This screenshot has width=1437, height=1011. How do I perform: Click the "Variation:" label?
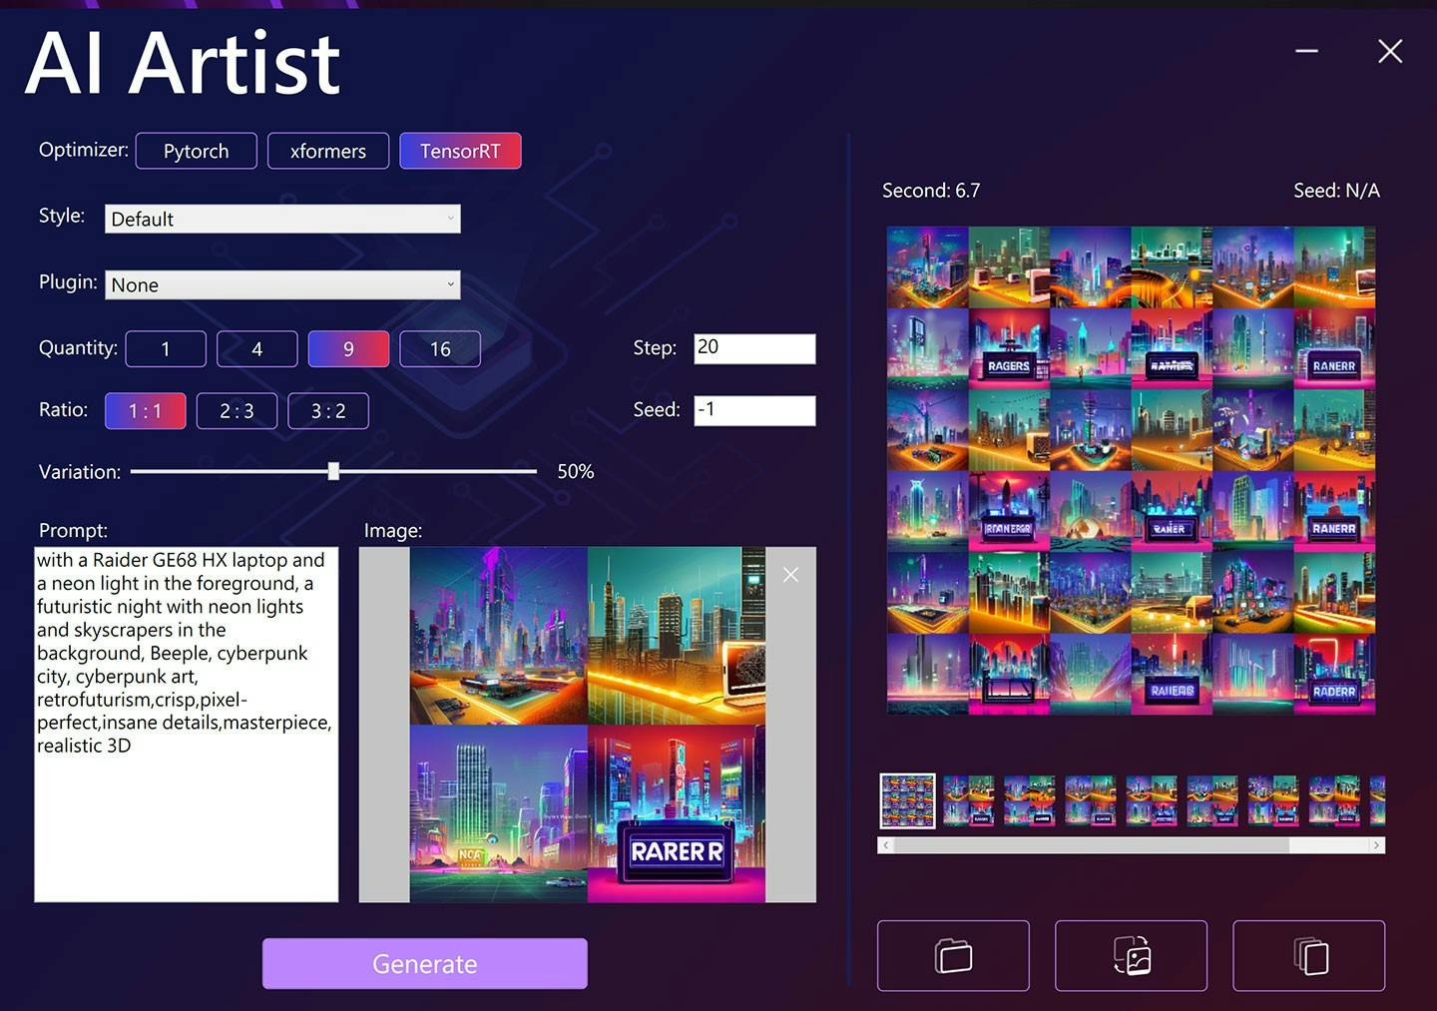(80, 471)
